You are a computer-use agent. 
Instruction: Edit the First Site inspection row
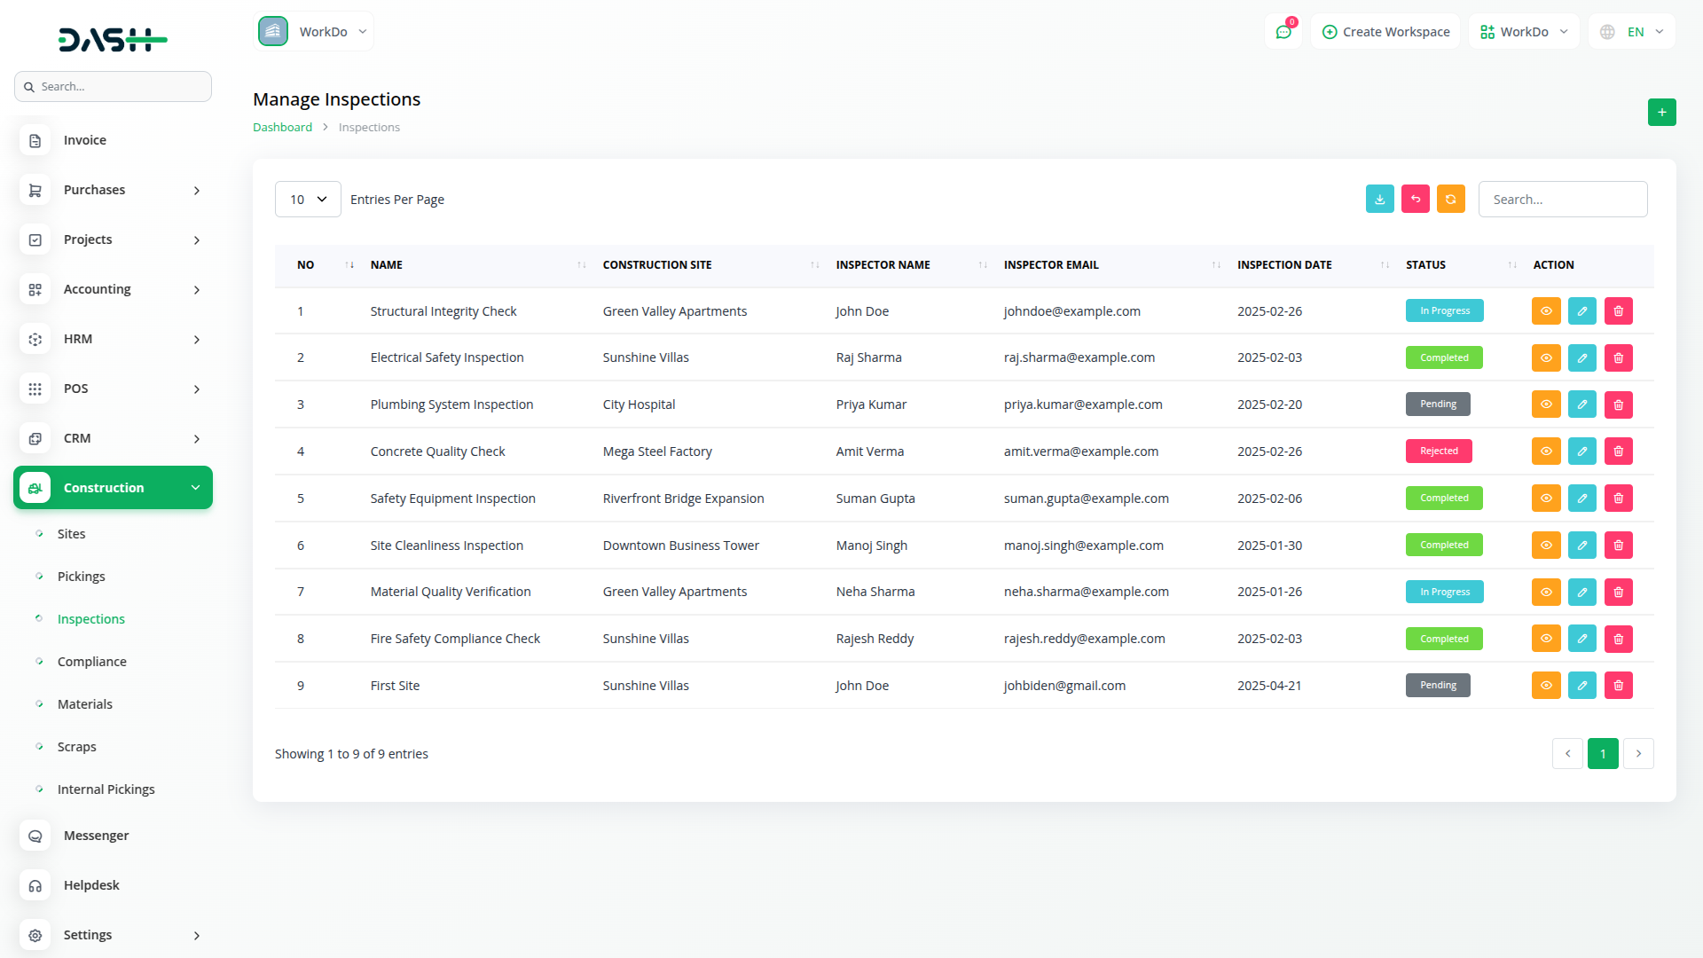coord(1581,686)
